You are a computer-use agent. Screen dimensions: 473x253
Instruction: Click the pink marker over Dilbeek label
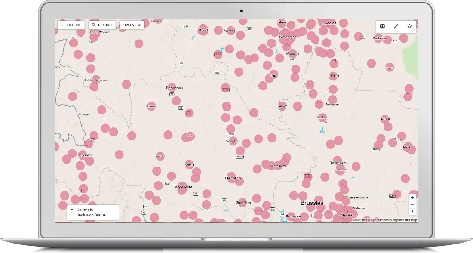tap(151, 106)
